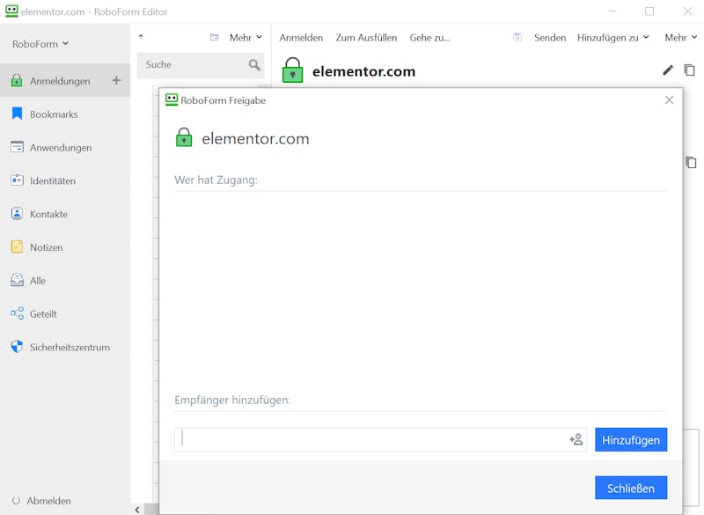This screenshot has width=704, height=515.
Task: Click the elementor.com lock icon in header
Action: [x=292, y=70]
